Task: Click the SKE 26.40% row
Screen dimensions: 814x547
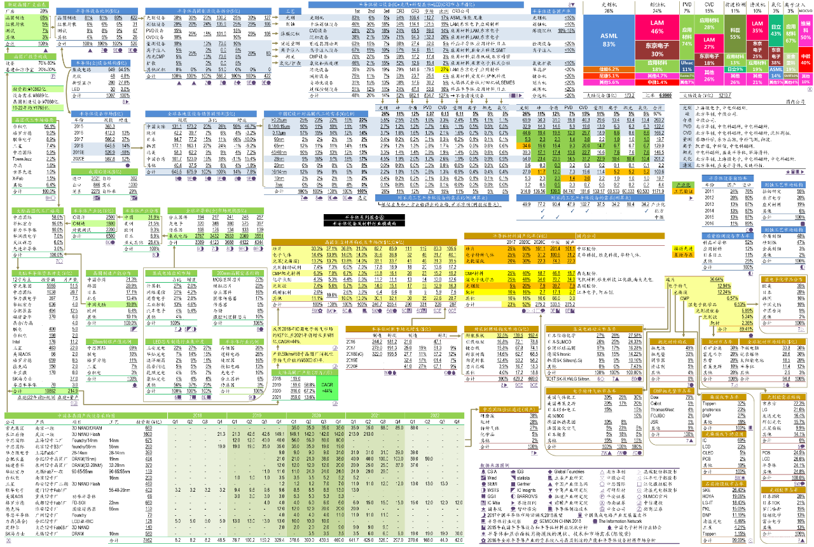Action: tap(724, 490)
